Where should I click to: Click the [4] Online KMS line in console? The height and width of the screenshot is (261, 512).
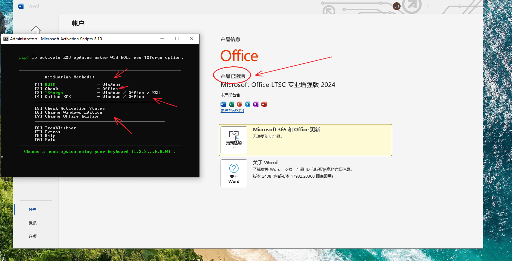(90, 97)
